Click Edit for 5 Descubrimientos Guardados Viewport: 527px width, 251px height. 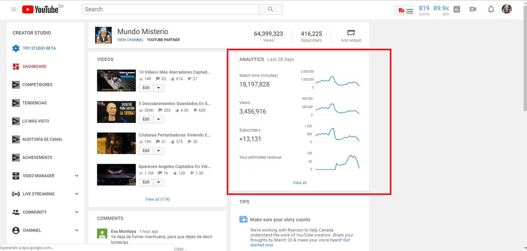[146, 119]
